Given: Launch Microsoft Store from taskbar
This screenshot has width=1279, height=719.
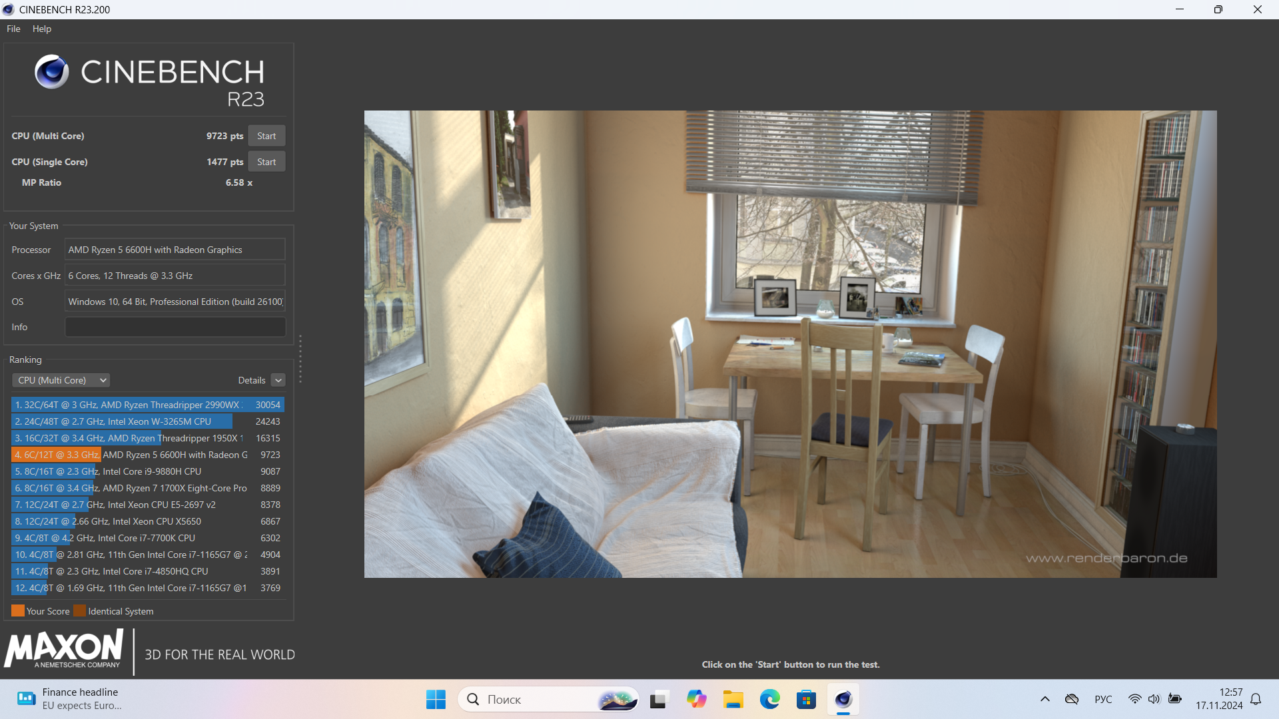Looking at the screenshot, I should pyautogui.click(x=806, y=699).
